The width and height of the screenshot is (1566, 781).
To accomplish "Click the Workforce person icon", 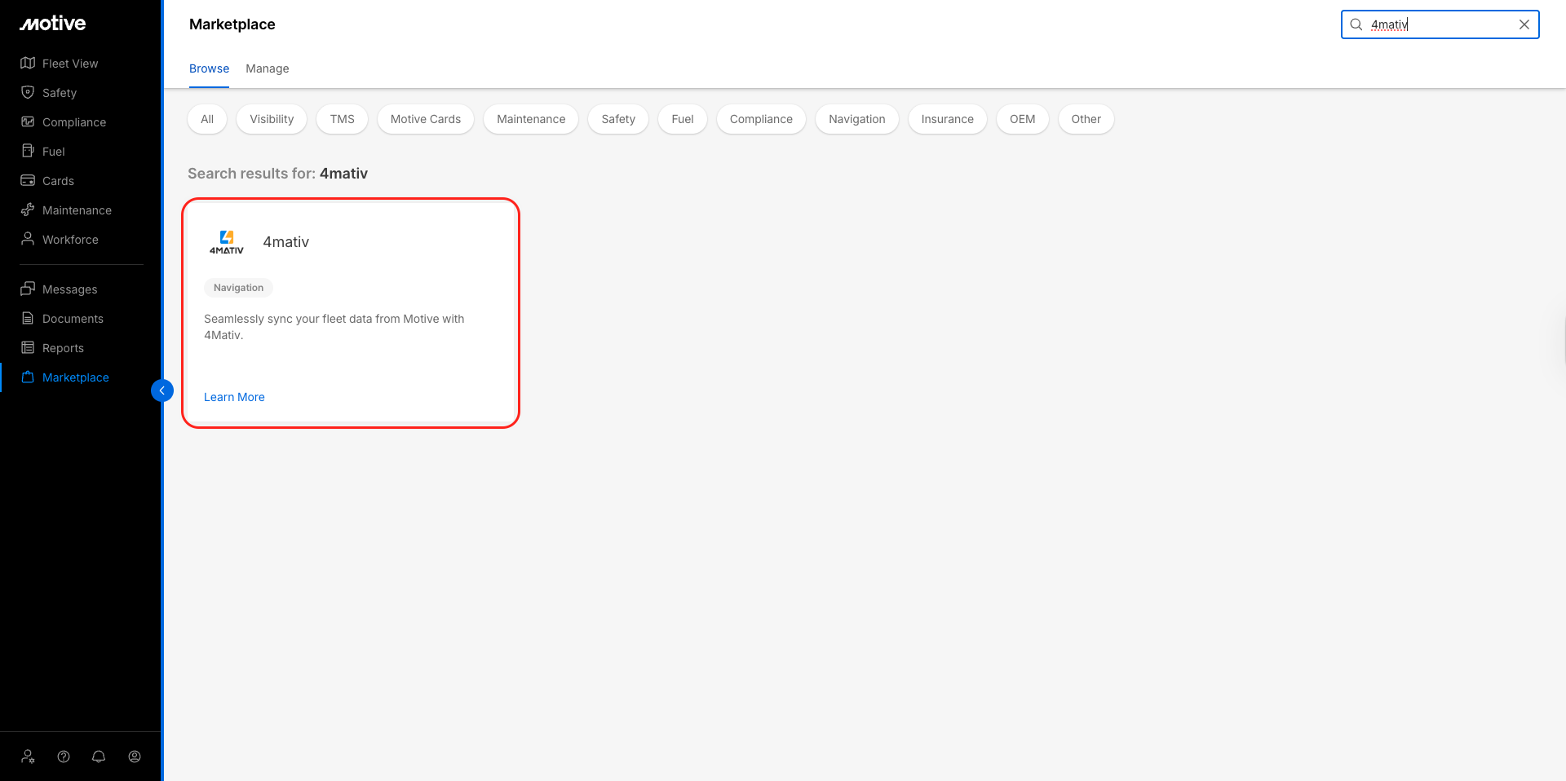I will (x=28, y=239).
